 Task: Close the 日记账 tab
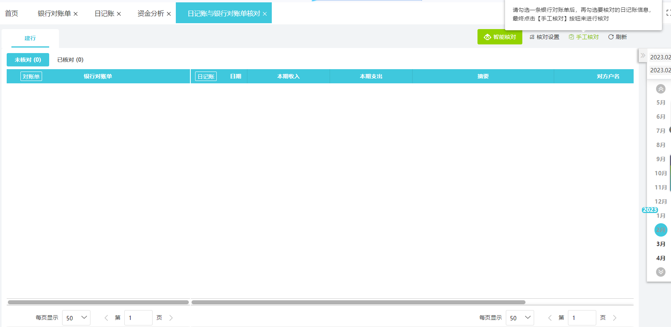click(119, 14)
